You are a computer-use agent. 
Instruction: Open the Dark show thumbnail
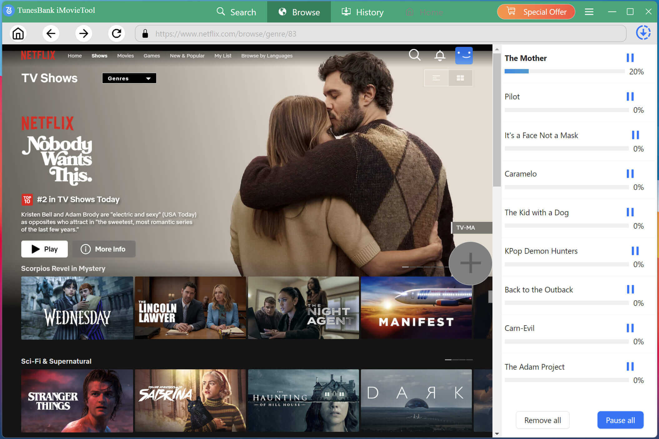[x=416, y=401]
